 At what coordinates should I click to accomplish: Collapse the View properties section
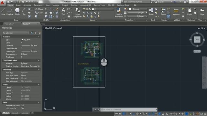pos(39,85)
